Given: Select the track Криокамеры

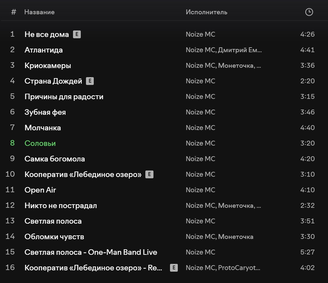Looking at the screenshot, I should 48,65.
